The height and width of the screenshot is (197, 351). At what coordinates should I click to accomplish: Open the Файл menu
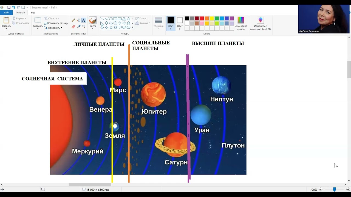[6, 13]
